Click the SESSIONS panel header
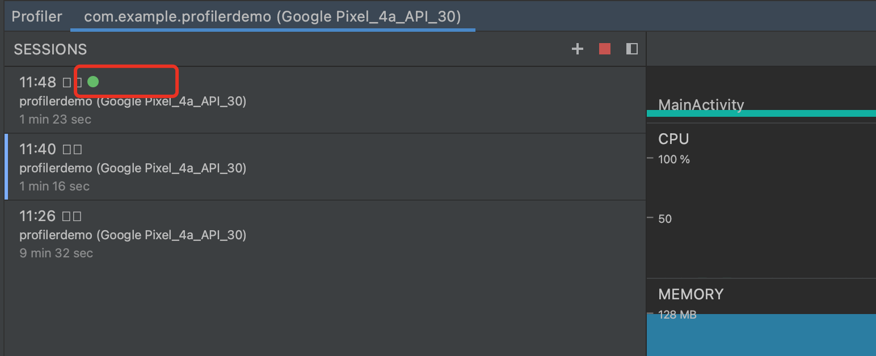This screenshot has height=356, width=876. (x=50, y=49)
